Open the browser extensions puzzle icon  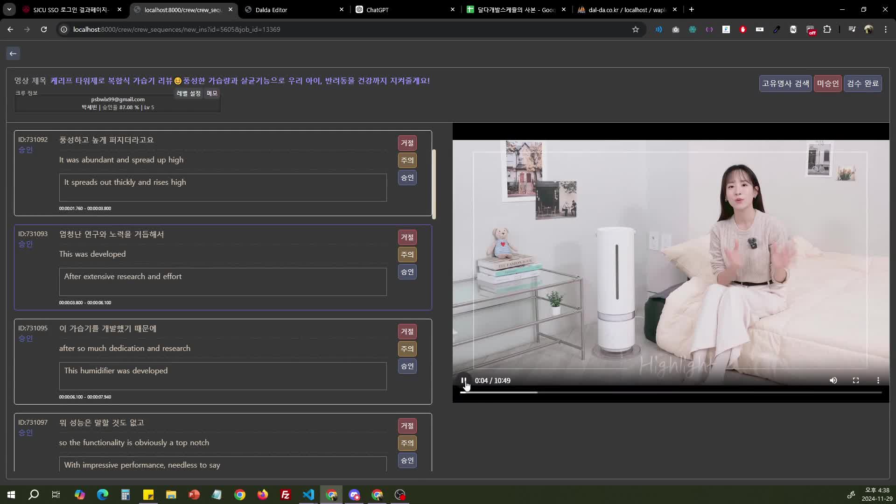click(x=827, y=29)
